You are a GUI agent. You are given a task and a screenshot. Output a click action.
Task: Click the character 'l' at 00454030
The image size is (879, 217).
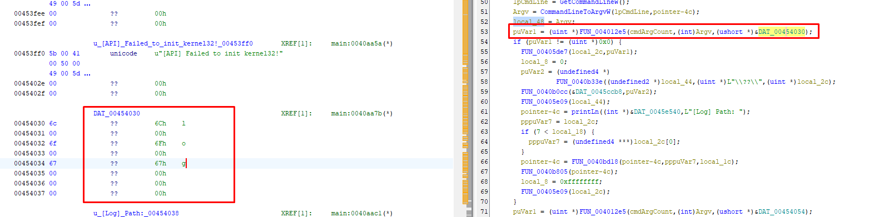click(x=183, y=123)
